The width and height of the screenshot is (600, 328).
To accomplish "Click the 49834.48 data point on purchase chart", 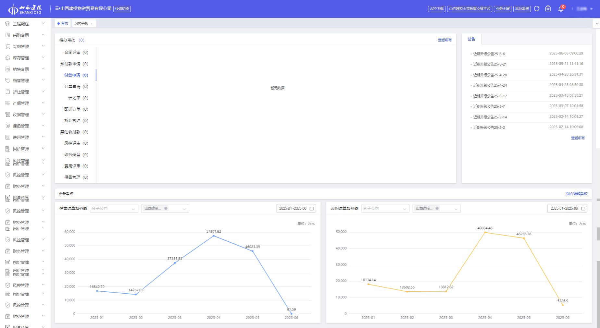I will (x=485, y=232).
